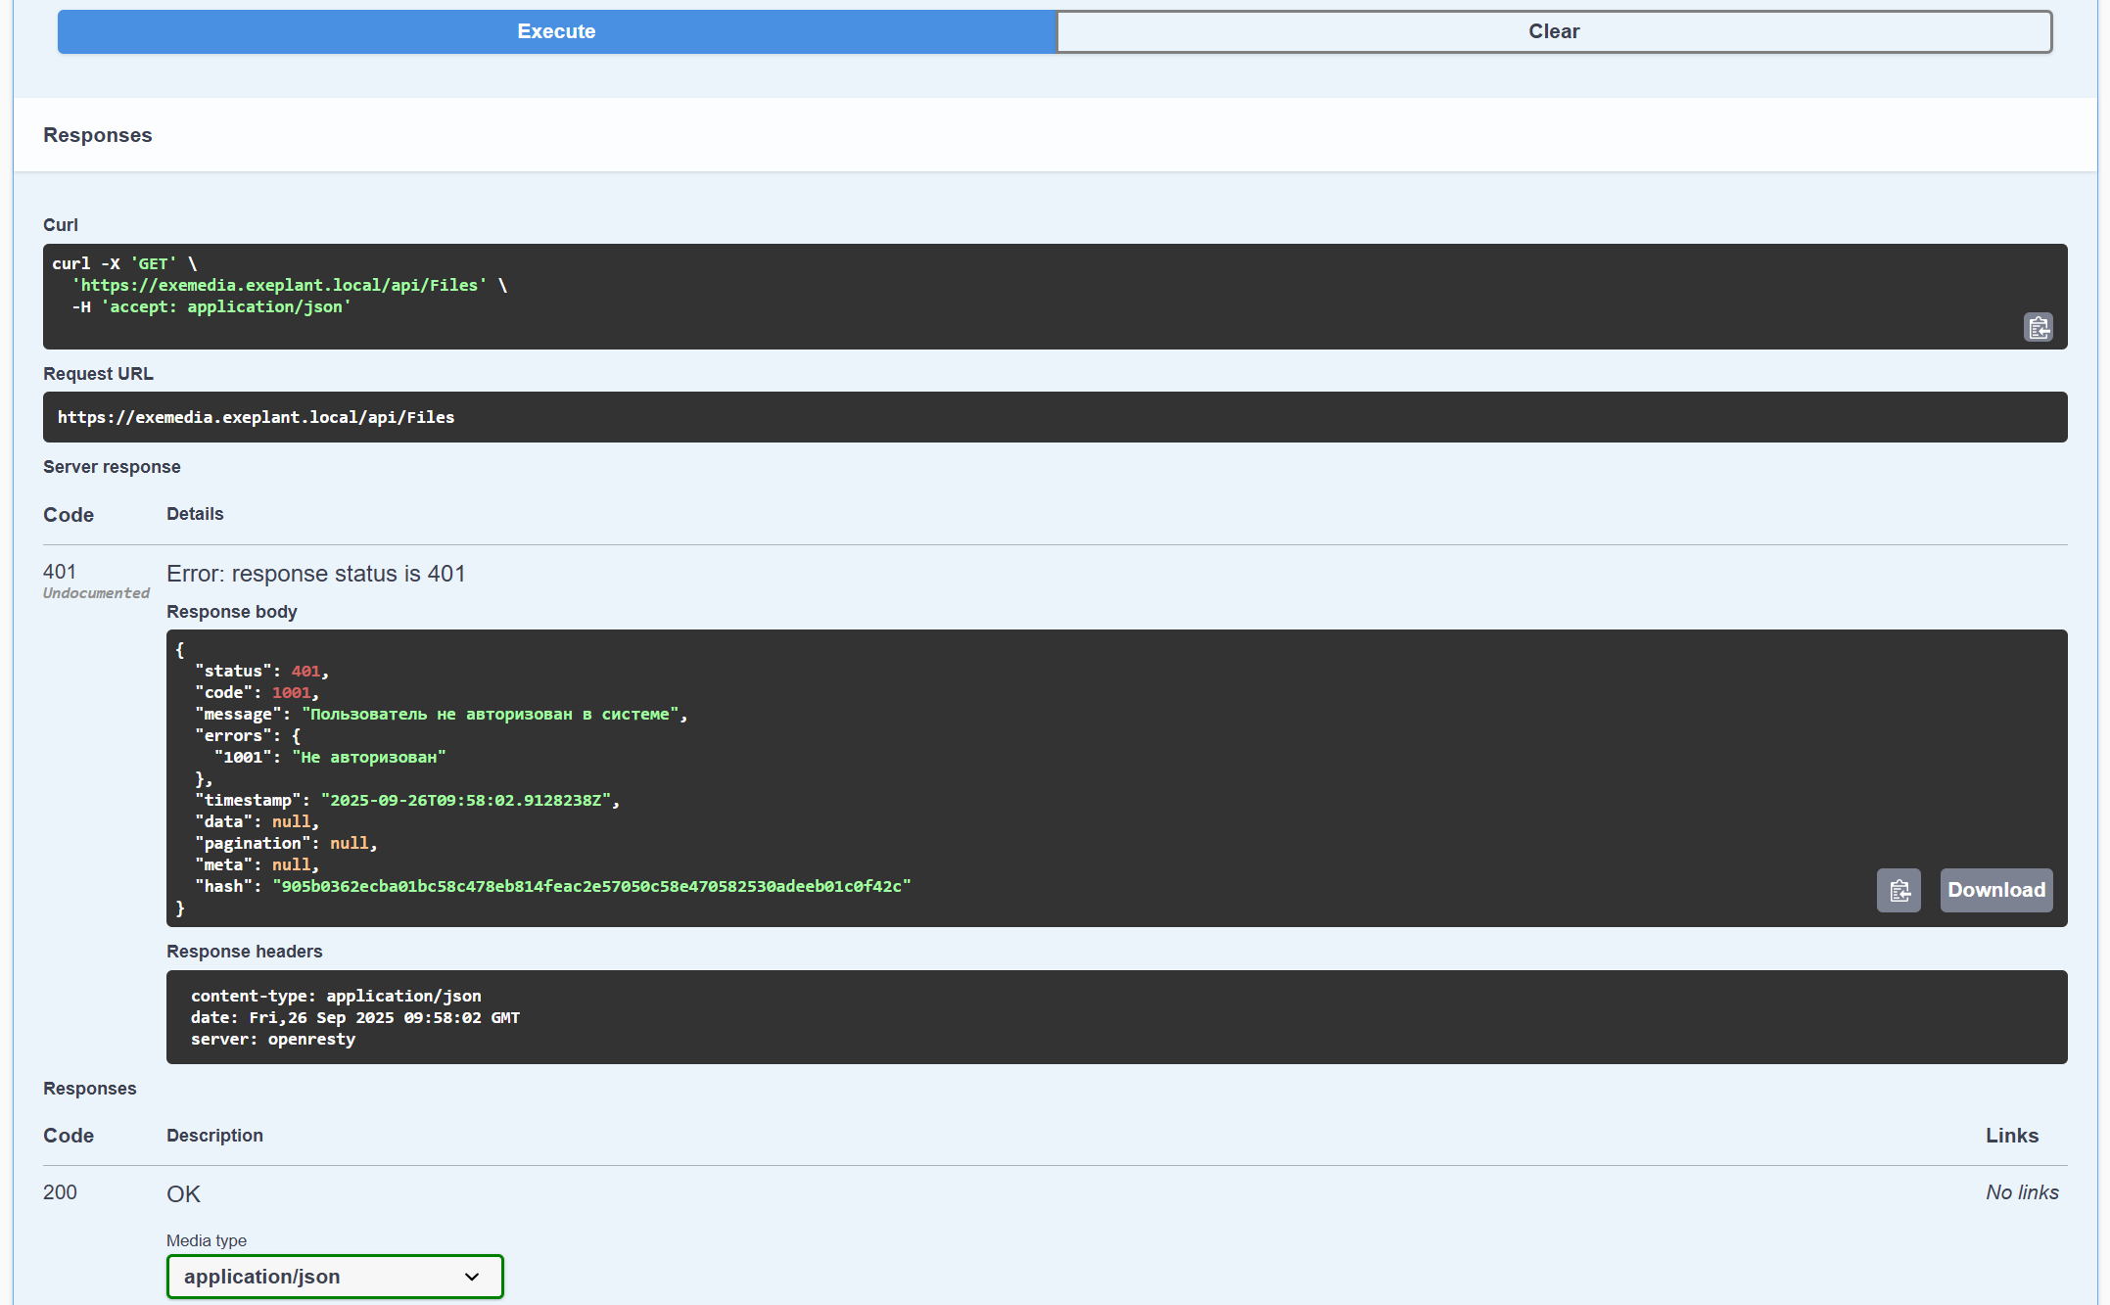
Task: Click the No links text
Action: [x=2022, y=1192]
